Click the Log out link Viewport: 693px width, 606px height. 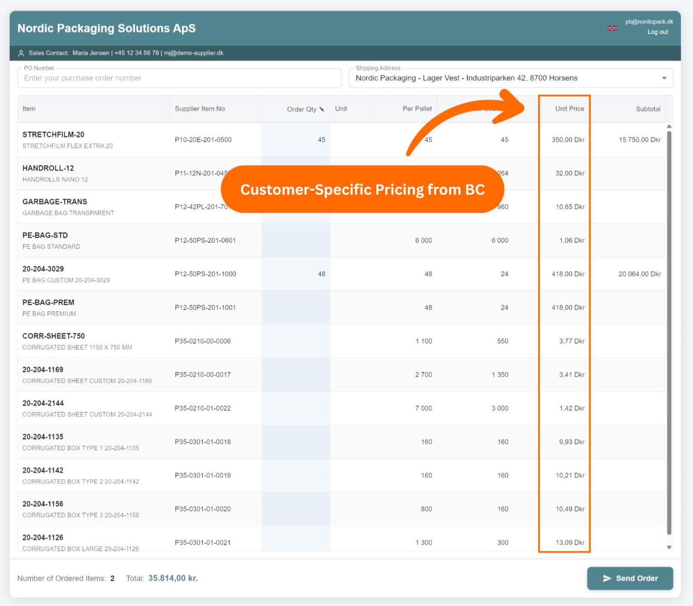coord(657,32)
